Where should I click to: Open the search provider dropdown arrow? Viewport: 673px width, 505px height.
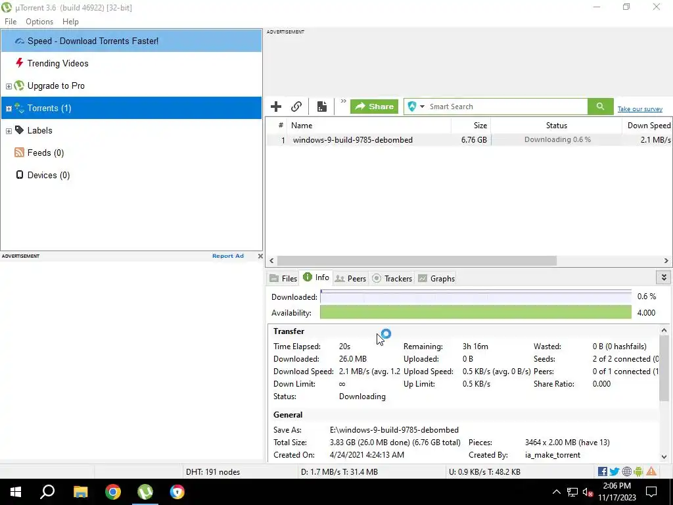[x=422, y=107]
